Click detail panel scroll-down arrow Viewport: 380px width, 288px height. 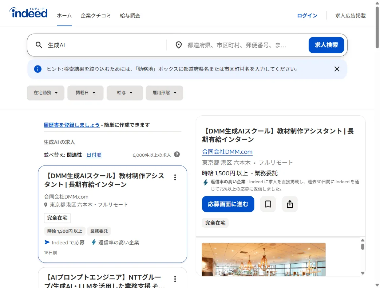pyautogui.click(x=363, y=273)
